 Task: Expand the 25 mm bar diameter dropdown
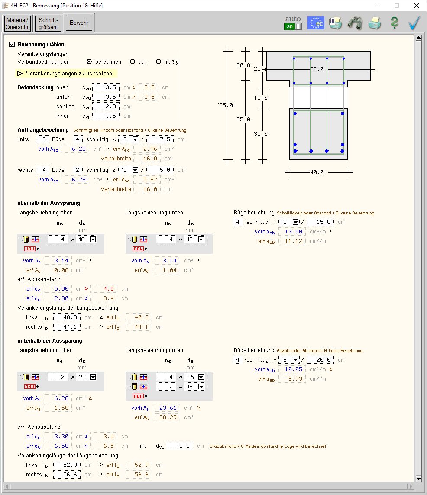(201, 377)
